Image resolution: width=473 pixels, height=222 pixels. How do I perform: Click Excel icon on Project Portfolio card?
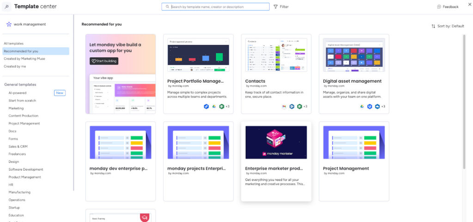click(222, 106)
